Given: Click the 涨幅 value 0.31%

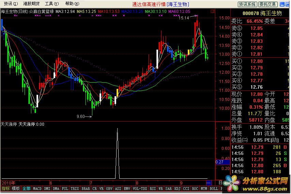Looking at the screenshot, I should pos(256,107).
